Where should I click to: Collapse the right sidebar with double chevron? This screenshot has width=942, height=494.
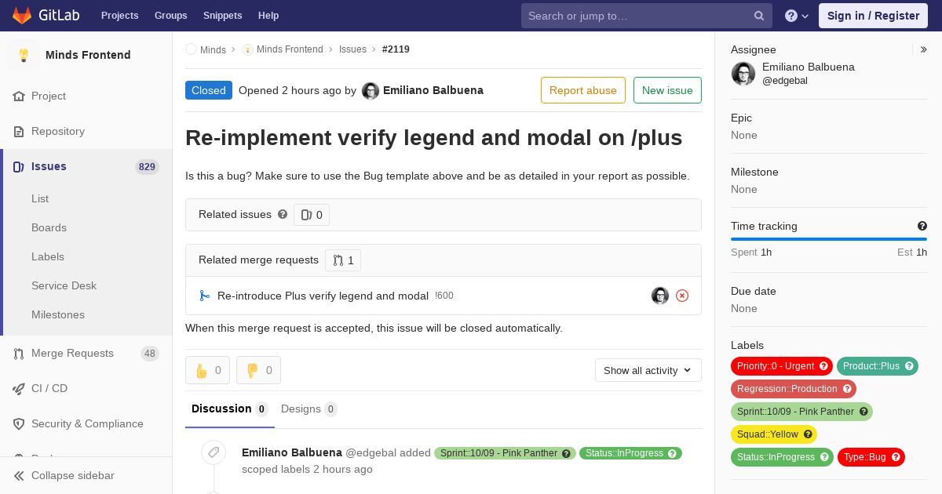pos(924,49)
